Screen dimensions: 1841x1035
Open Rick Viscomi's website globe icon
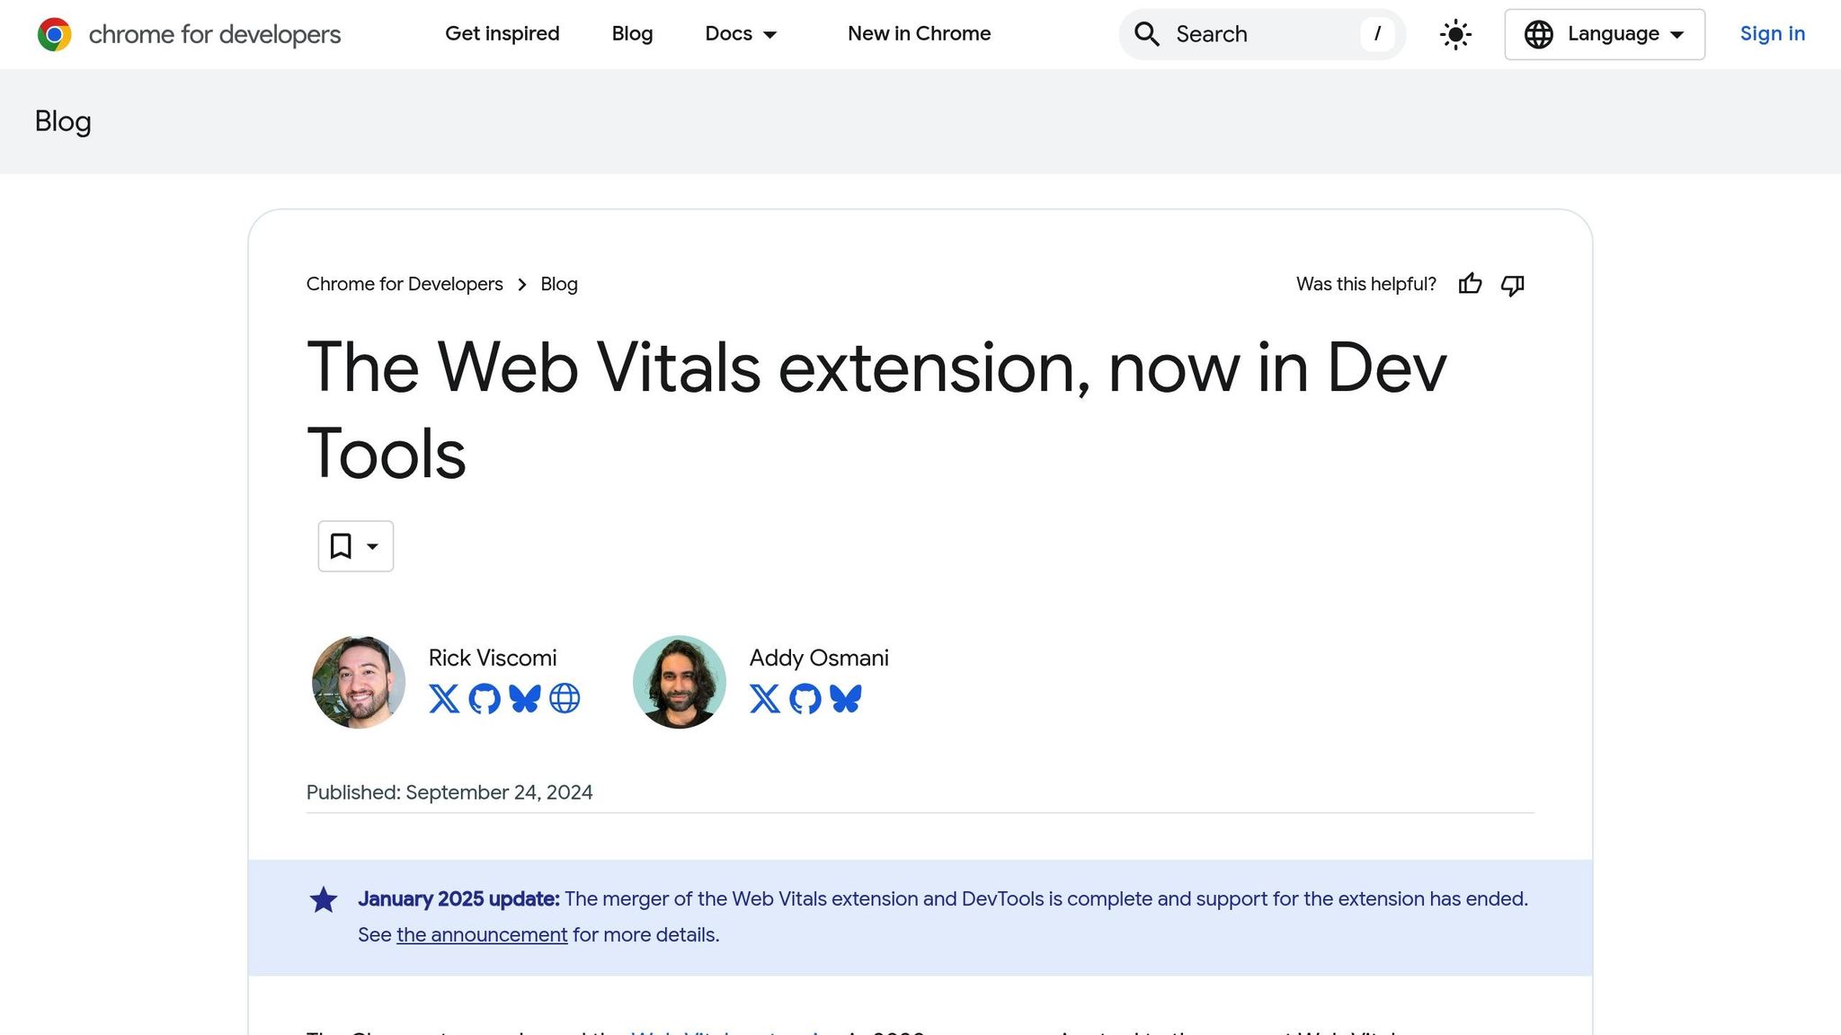[x=565, y=698]
